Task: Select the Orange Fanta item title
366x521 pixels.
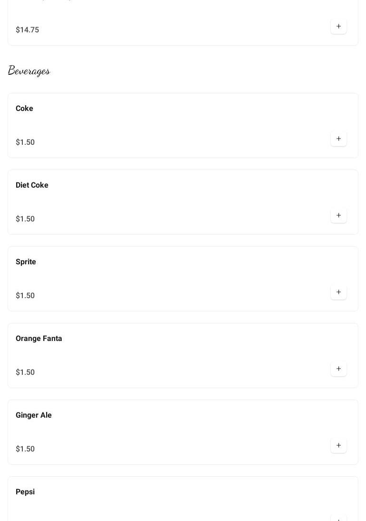Action: click(39, 339)
